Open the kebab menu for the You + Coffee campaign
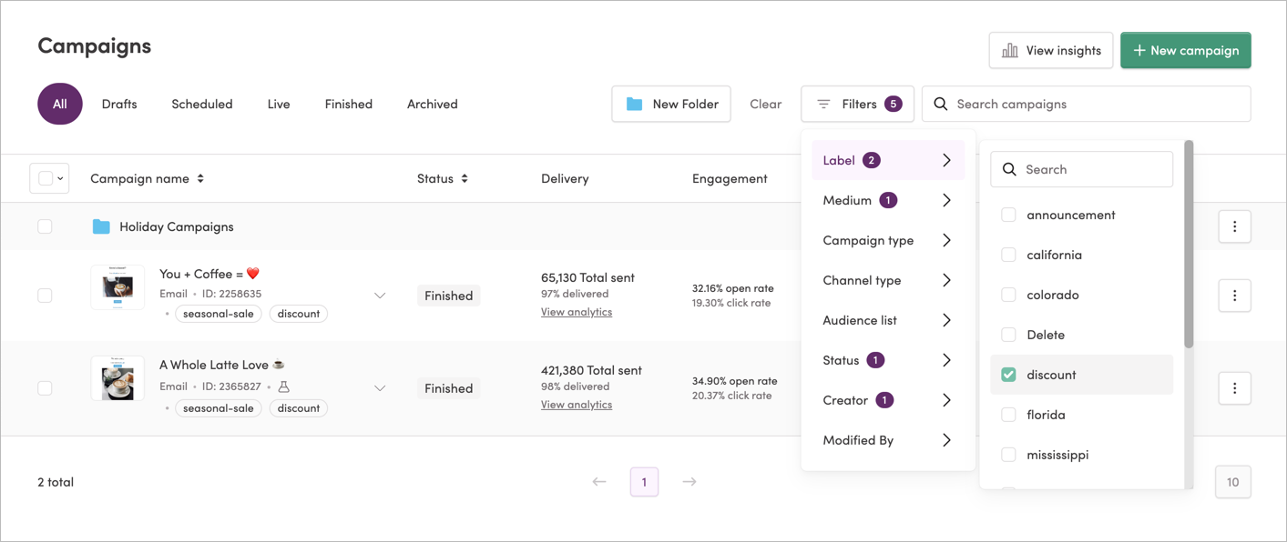Viewport: 1287px width, 542px height. [1234, 295]
